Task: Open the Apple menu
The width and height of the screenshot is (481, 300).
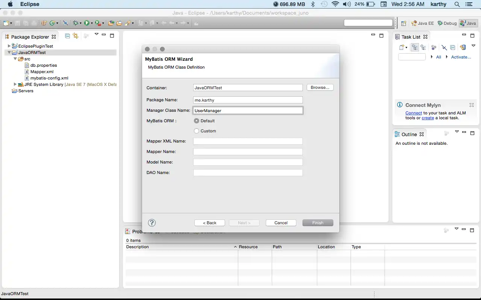Action: click(x=10, y=4)
